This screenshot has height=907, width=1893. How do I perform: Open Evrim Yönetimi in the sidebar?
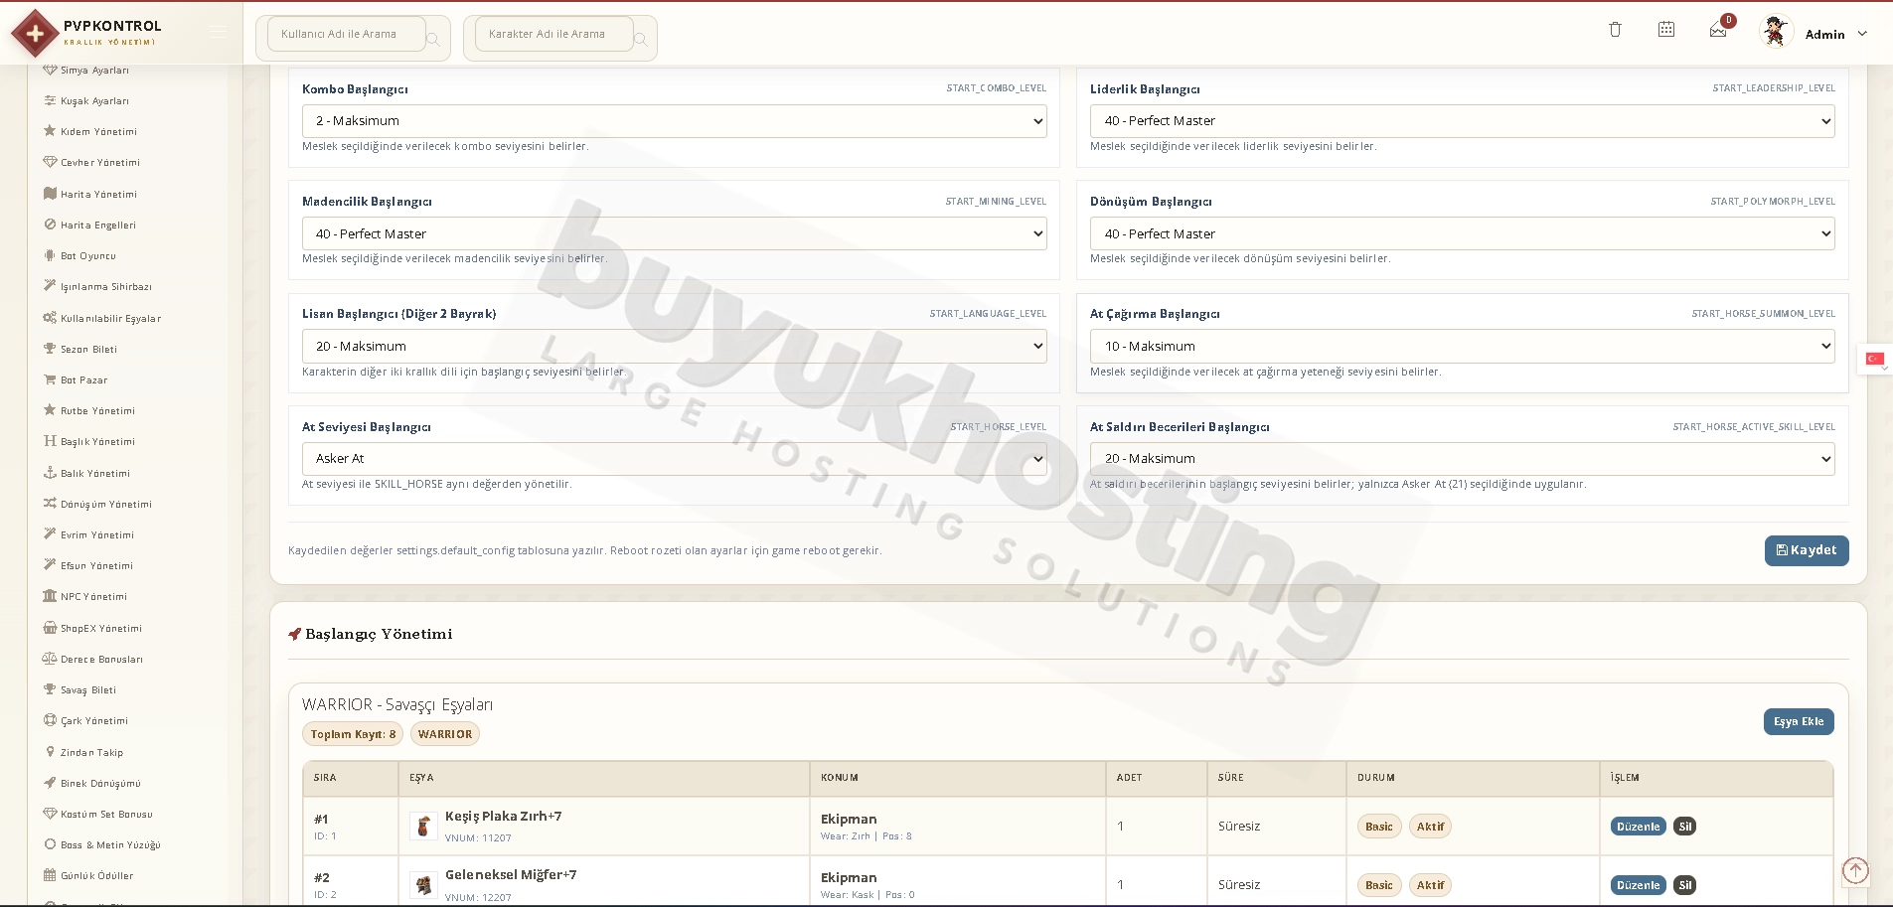point(96,534)
